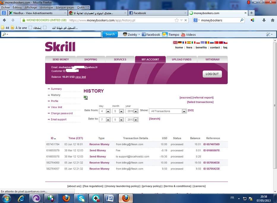Viewport: 277px width, 203px height.
Task: Open the Change password sidebar link
Action: [x=62, y=113]
